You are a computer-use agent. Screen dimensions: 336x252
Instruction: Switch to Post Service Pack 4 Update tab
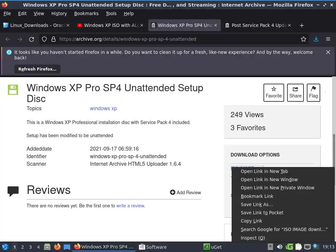click(258, 25)
